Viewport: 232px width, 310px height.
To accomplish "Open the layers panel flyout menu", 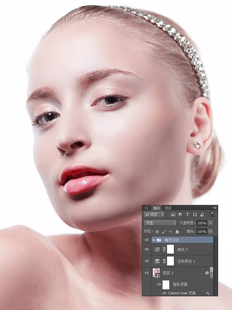I will click(214, 208).
